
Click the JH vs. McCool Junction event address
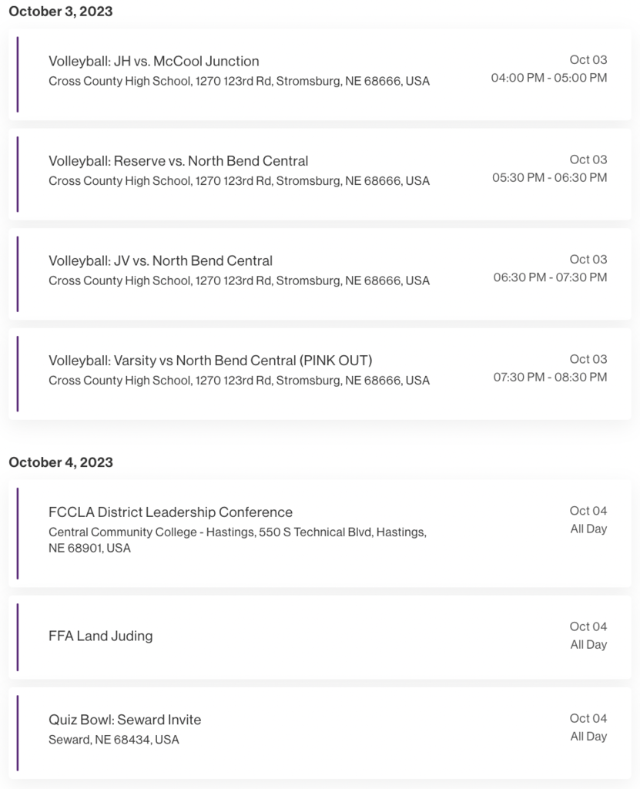(239, 81)
